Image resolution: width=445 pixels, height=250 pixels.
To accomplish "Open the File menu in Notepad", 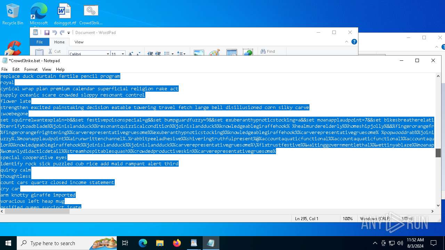I will coord(5,69).
